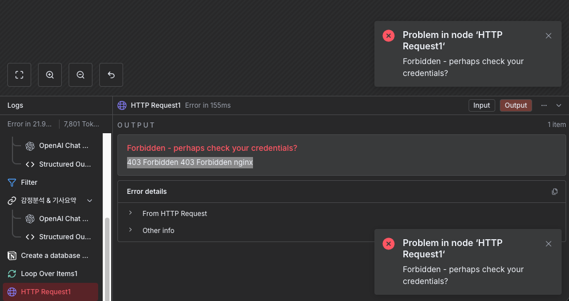Collapse the 감정분석 & 기사요약 node group
This screenshot has width=569, height=301.
(90, 201)
